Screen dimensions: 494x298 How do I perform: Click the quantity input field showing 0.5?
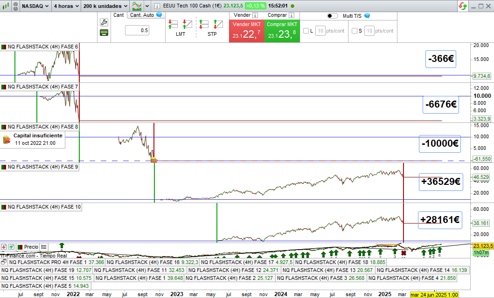[137, 31]
